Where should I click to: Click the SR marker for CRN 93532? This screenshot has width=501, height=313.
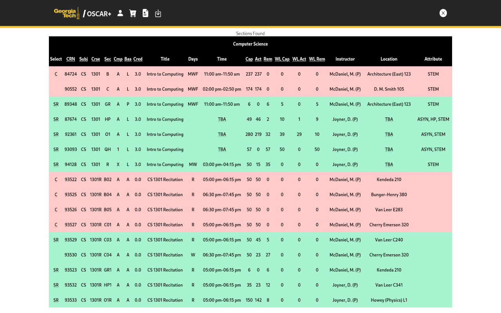pyautogui.click(x=56, y=285)
